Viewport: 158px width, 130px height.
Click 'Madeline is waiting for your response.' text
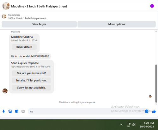(77, 102)
